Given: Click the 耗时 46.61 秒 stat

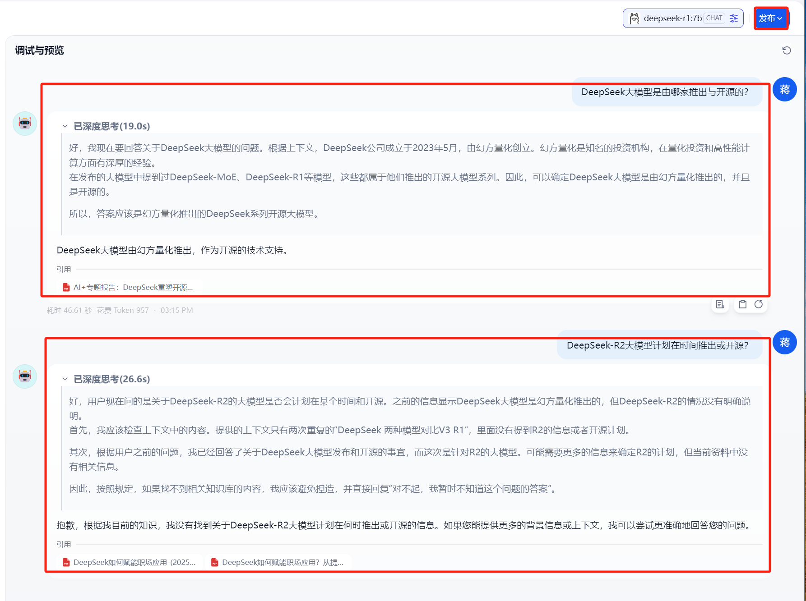Looking at the screenshot, I should 69,310.
